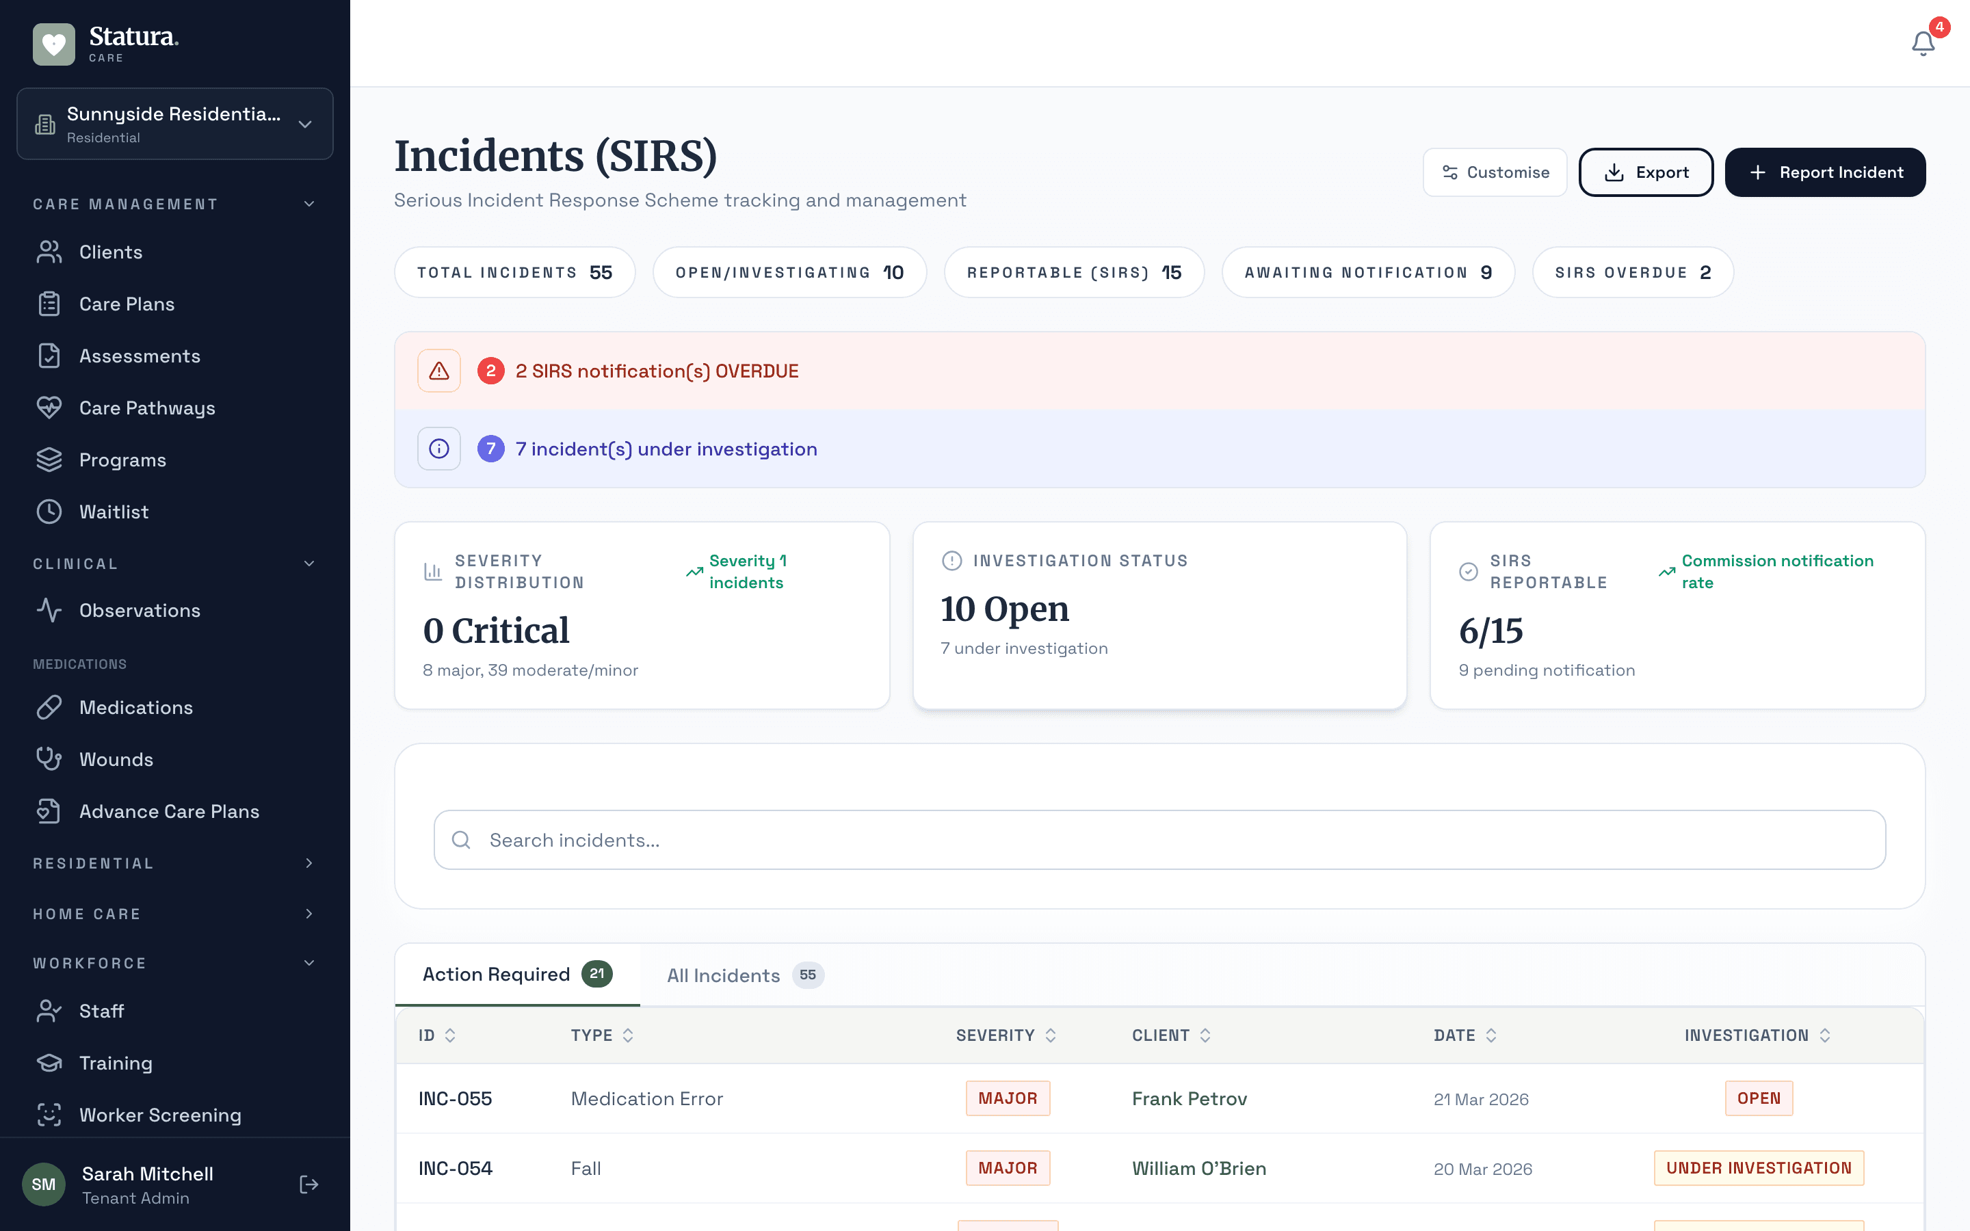Expand the Home Care section
The width and height of the screenshot is (1970, 1231).
click(309, 914)
